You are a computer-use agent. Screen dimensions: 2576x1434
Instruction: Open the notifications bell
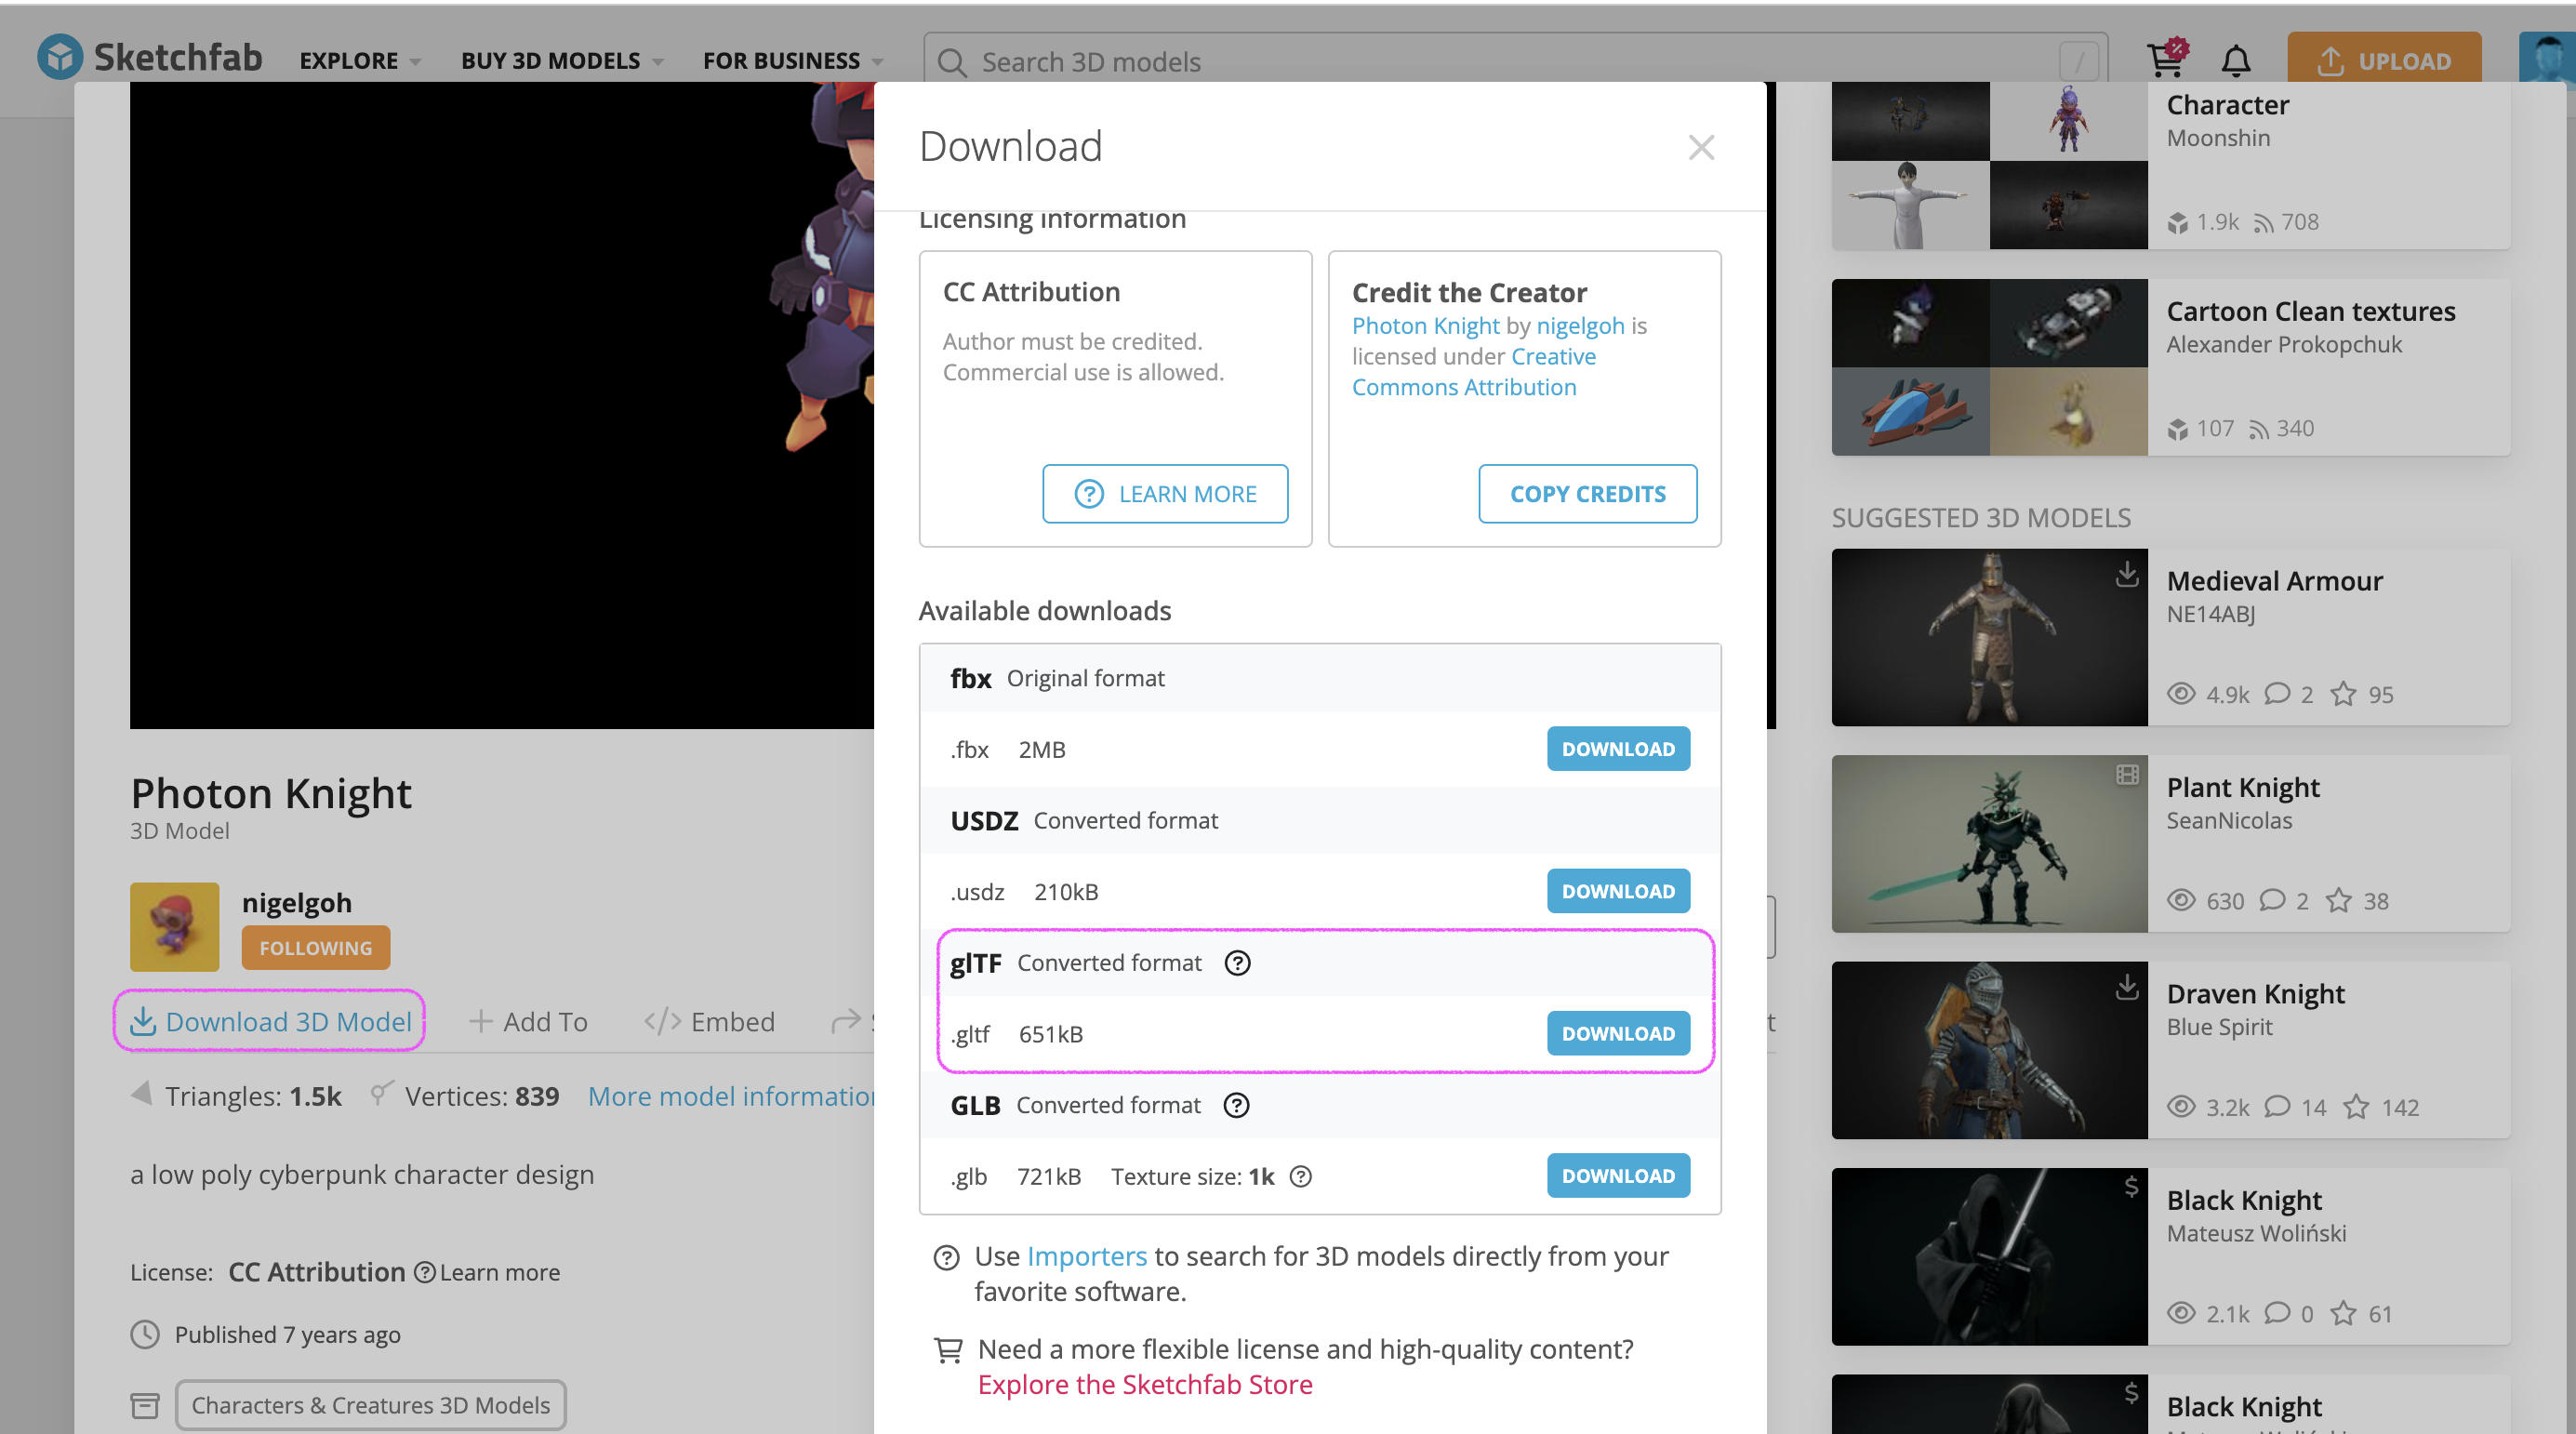2236,61
